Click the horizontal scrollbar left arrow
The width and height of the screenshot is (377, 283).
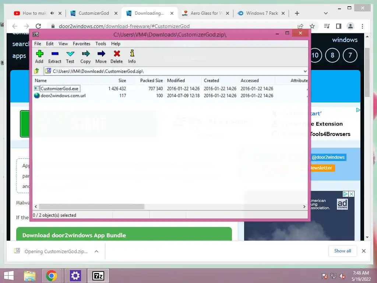pyautogui.click(x=36, y=206)
